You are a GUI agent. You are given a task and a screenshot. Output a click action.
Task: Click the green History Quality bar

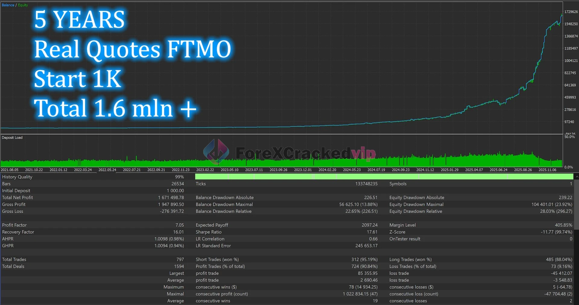384,177
